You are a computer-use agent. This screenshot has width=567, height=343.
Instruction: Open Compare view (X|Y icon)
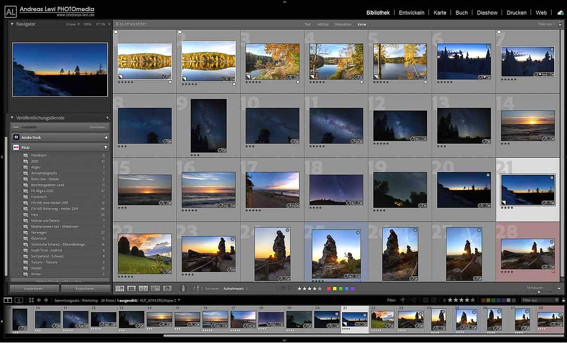pos(143,288)
